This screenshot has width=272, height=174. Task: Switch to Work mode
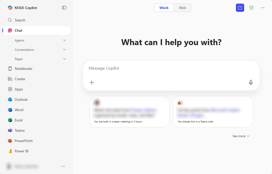[164, 8]
